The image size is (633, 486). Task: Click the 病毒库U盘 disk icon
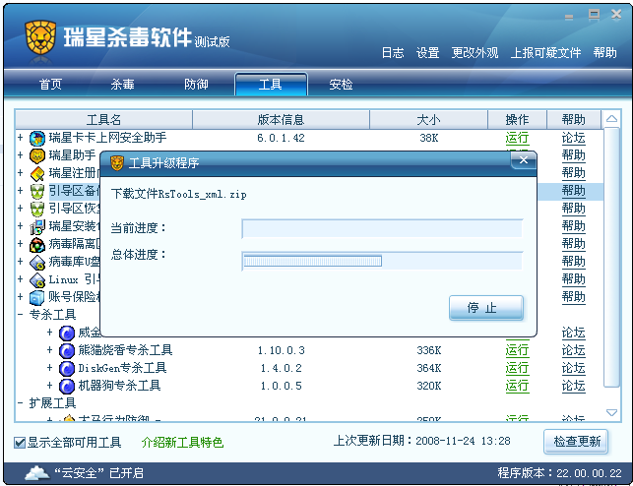[x=37, y=263]
